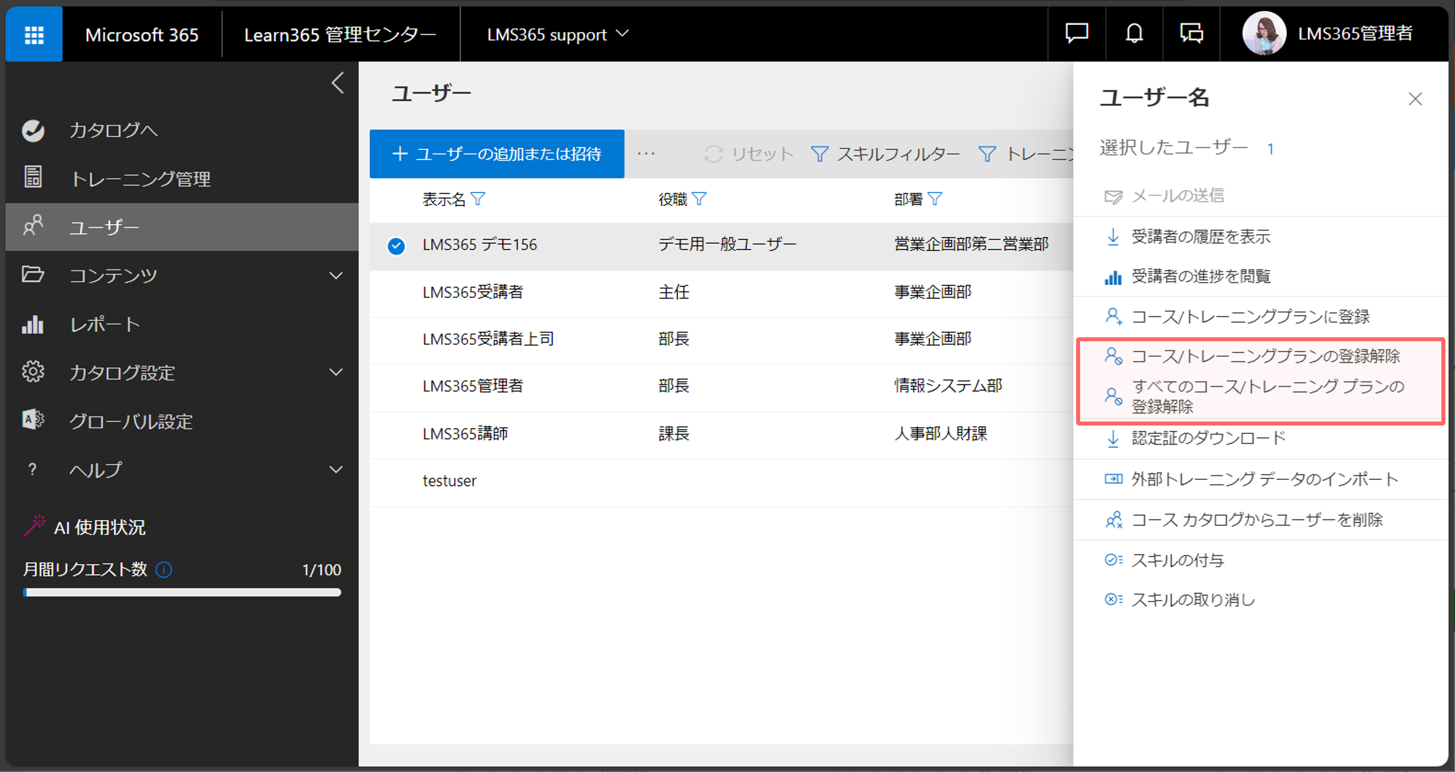This screenshot has height=772, width=1455.
Task: Click the AI 使用状況 magic wand icon
Action: click(x=34, y=525)
